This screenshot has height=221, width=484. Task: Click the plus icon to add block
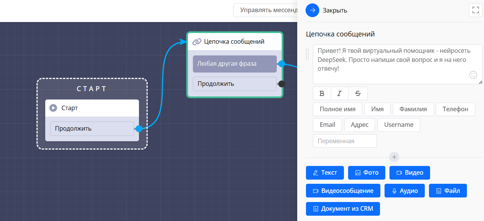click(394, 157)
